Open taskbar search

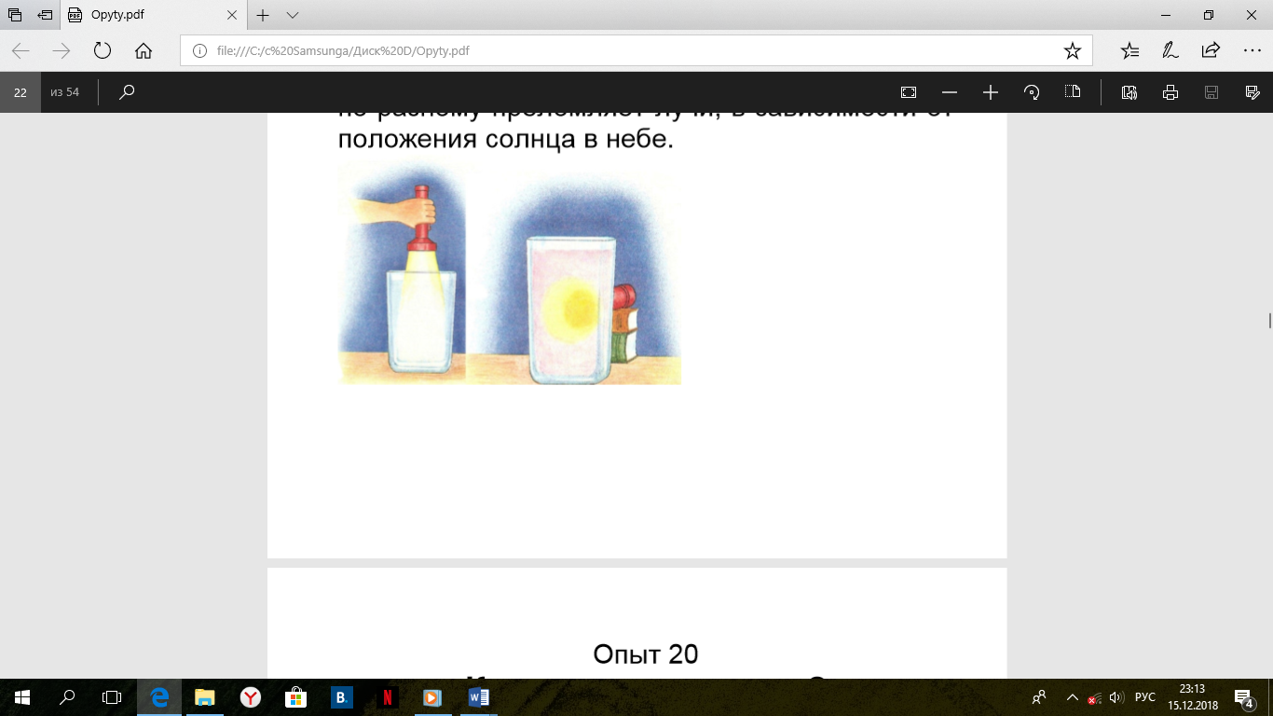pyautogui.click(x=67, y=697)
